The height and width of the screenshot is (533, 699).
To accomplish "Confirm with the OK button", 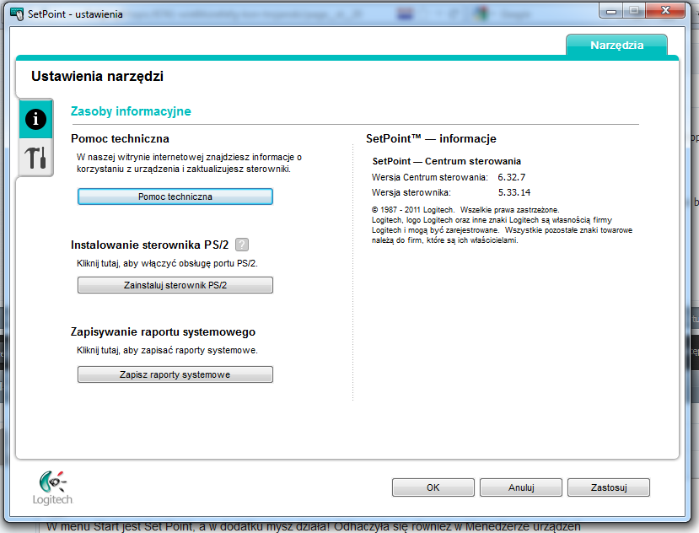I will 433,487.
